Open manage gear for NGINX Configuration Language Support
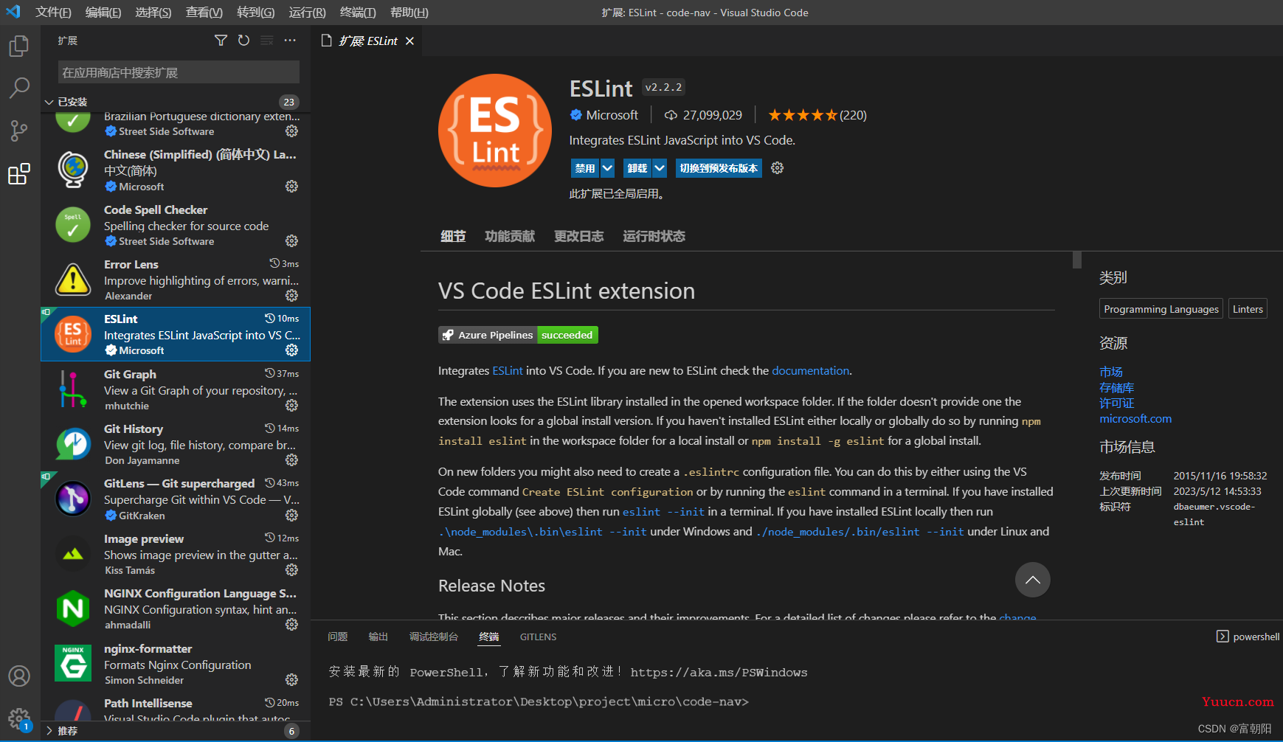The width and height of the screenshot is (1283, 742). tap(292, 625)
